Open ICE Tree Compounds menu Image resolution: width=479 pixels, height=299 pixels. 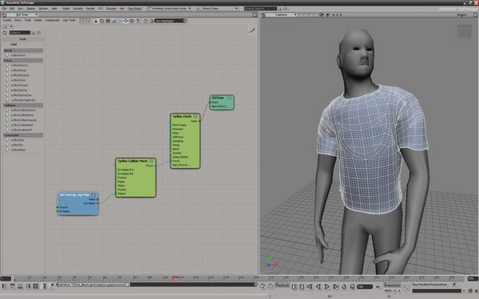tap(52, 20)
